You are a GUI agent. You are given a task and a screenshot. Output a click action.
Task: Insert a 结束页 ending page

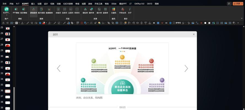(77, 11)
